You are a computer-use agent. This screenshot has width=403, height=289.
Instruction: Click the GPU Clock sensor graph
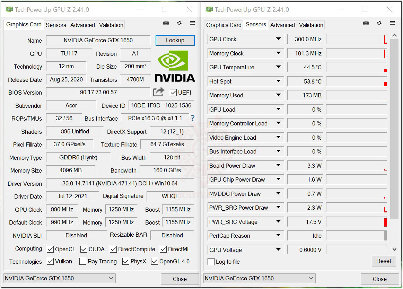tap(357, 39)
